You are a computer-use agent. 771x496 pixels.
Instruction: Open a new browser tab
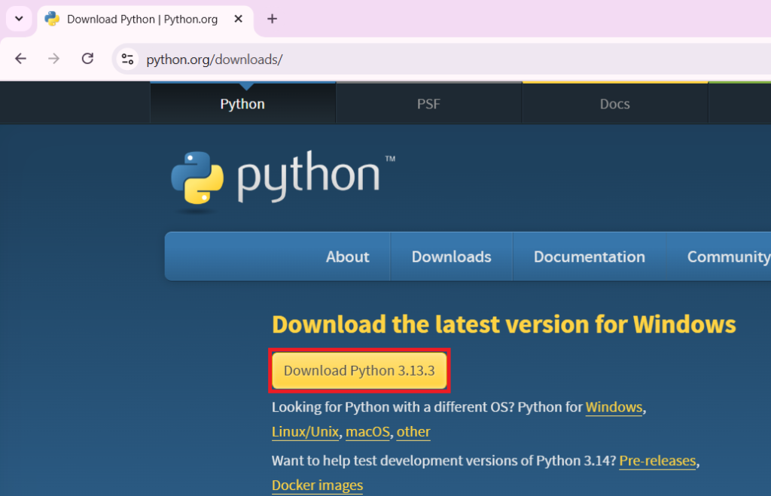273,20
